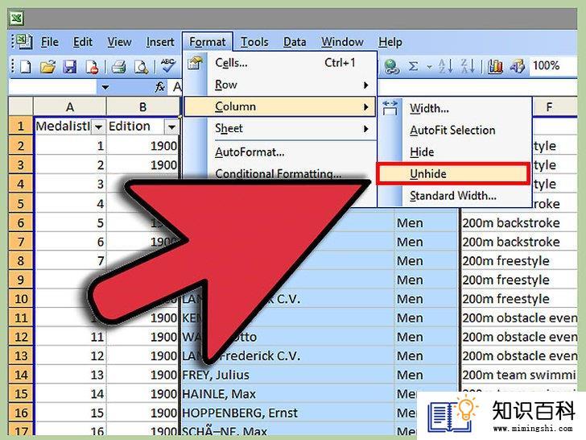Click the Insert Hyperlink globe icon
The width and height of the screenshot is (586, 440).
(x=391, y=67)
